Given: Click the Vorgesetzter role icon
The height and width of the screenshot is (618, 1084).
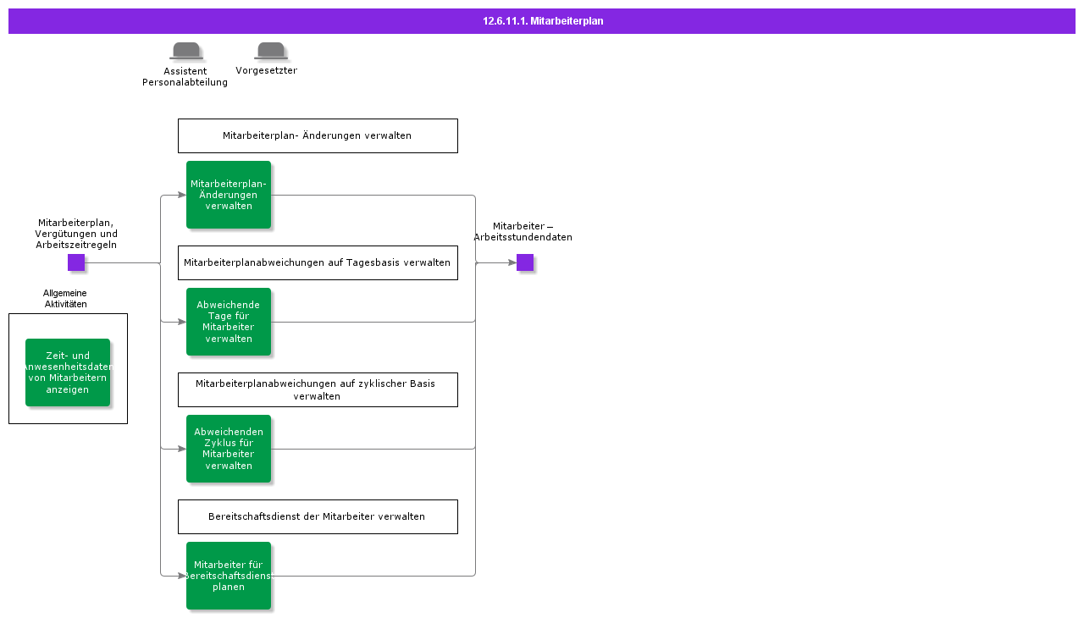Looking at the screenshot, I should click(271, 51).
